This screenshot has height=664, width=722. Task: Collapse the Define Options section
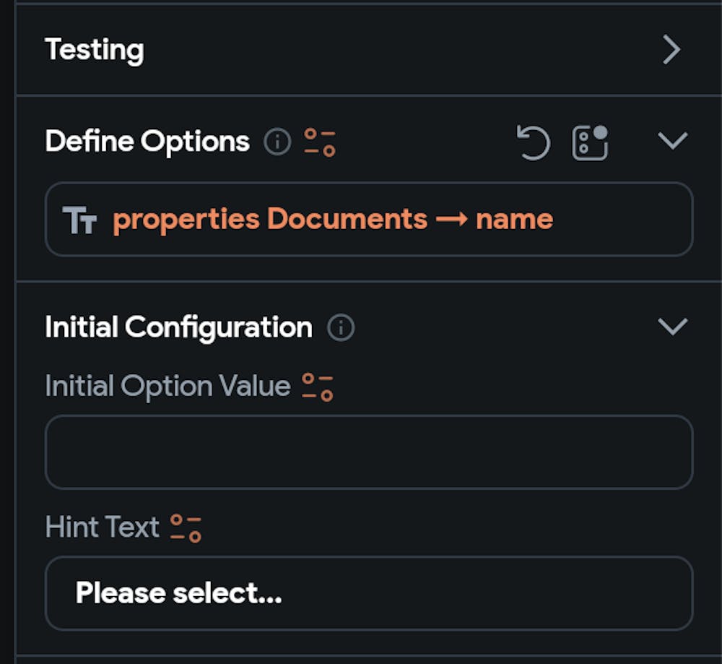click(x=672, y=141)
